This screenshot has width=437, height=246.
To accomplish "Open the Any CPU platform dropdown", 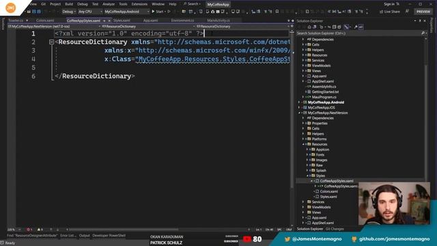I will pos(89,12).
